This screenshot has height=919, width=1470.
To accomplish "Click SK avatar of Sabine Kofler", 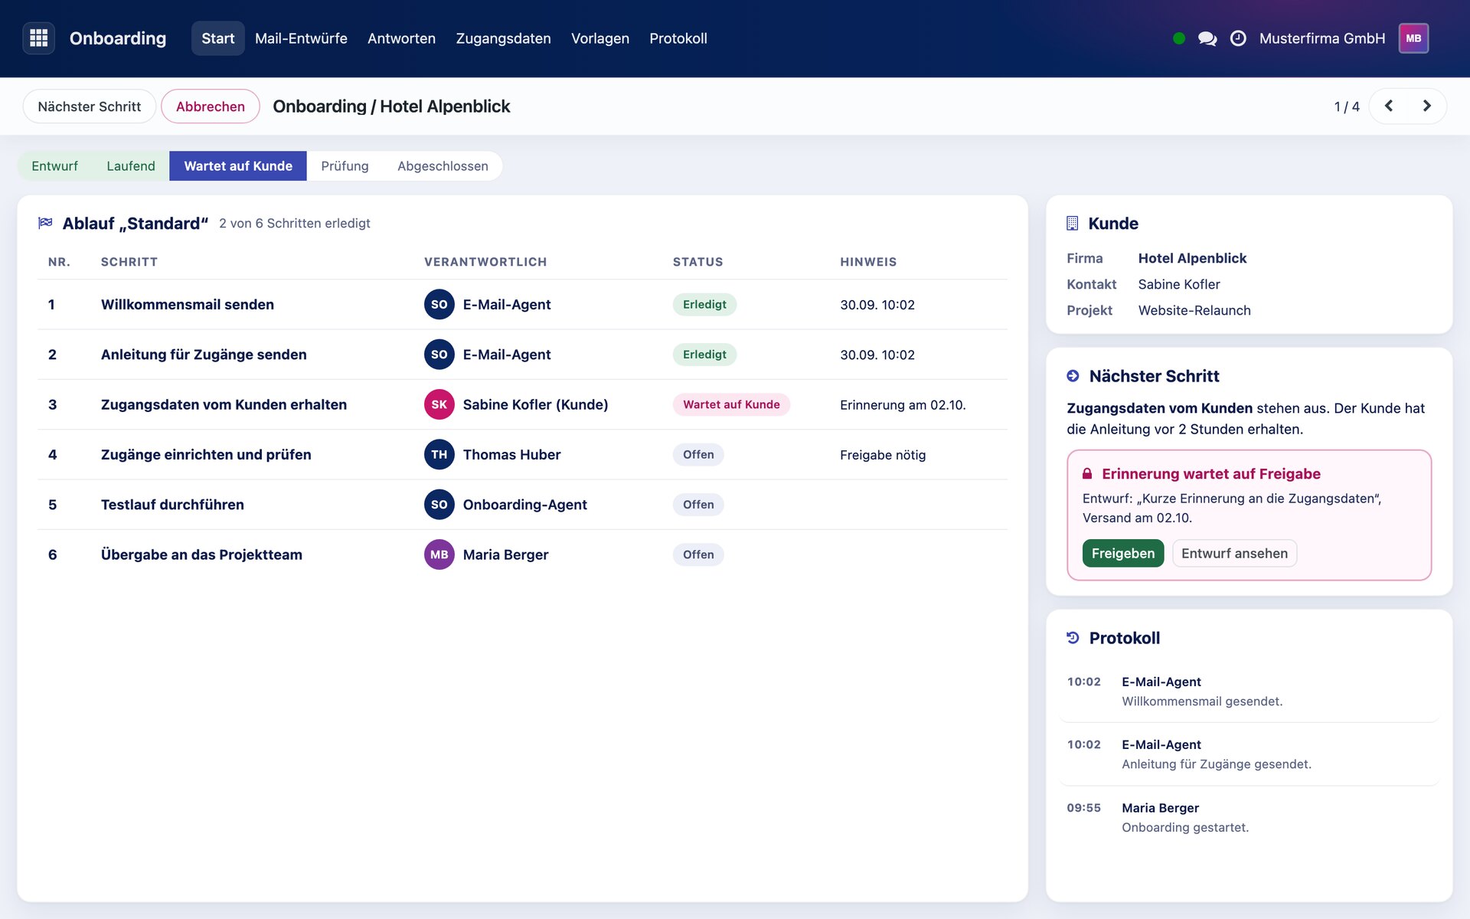I will [439, 404].
